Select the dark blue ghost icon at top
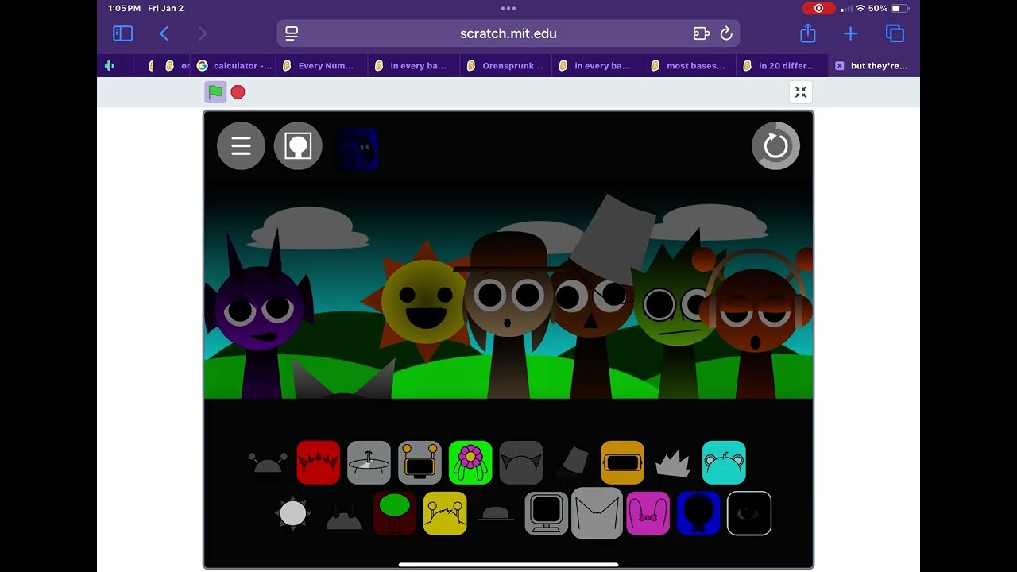The width and height of the screenshot is (1017, 572). click(357, 149)
